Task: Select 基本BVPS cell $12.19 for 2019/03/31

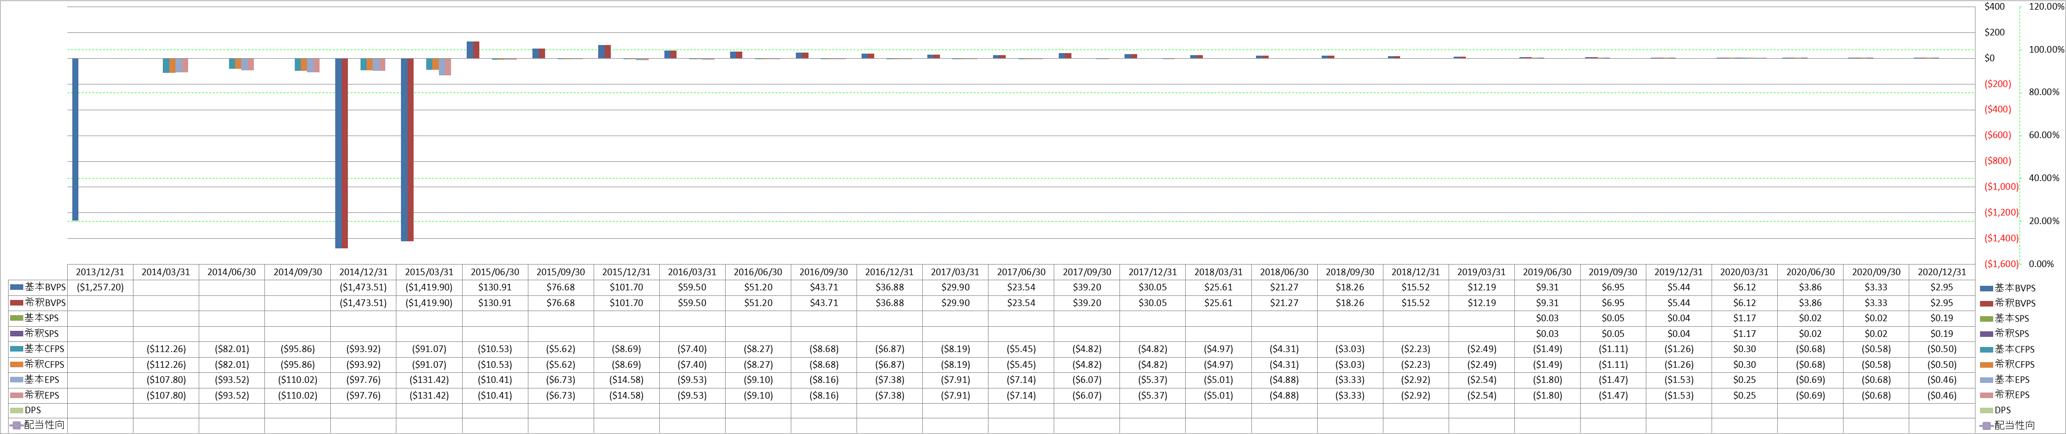Action: [x=1481, y=287]
